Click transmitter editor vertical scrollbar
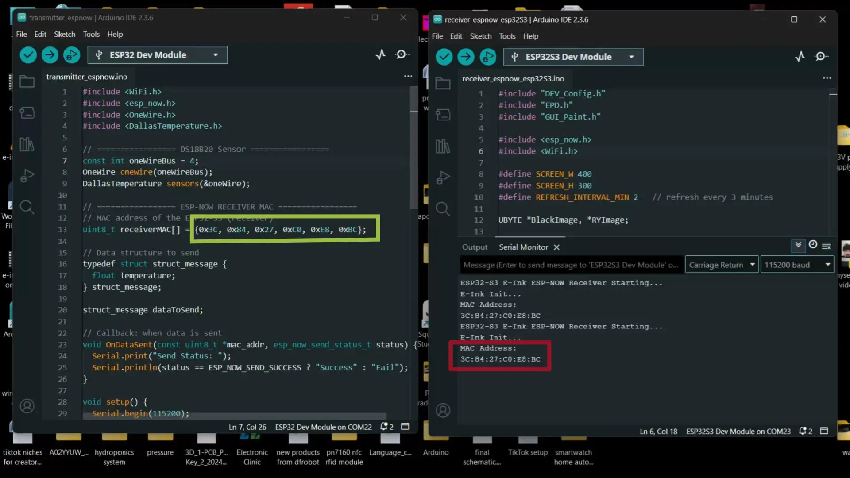Screen dimensions: 850x478 (x=413, y=147)
